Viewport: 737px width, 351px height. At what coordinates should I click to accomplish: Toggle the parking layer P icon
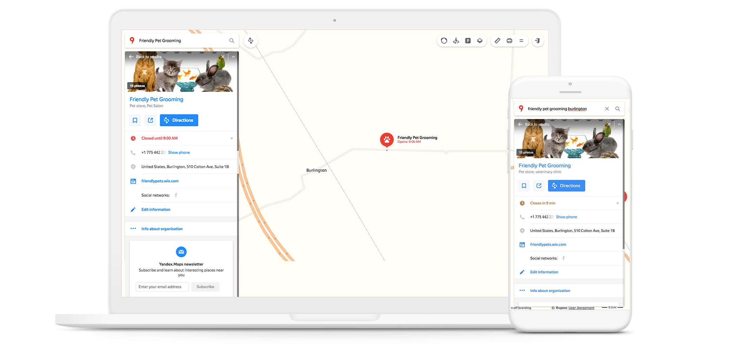[468, 41]
